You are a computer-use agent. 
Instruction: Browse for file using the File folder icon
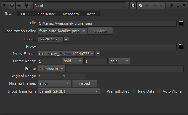pos(181,23)
